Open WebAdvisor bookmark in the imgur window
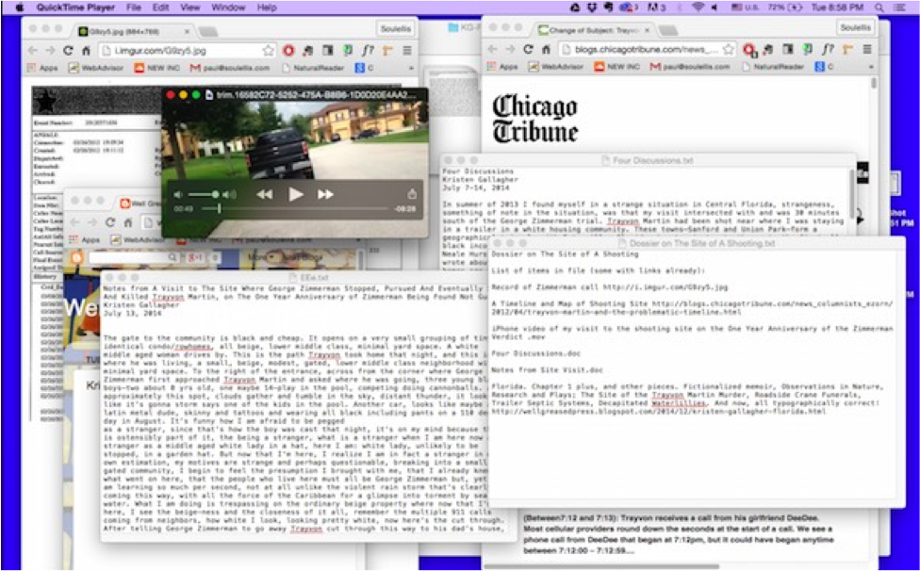This screenshot has height=571, width=920. point(96,68)
